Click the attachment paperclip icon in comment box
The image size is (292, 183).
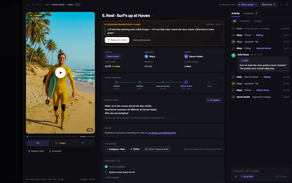[x=236, y=176]
